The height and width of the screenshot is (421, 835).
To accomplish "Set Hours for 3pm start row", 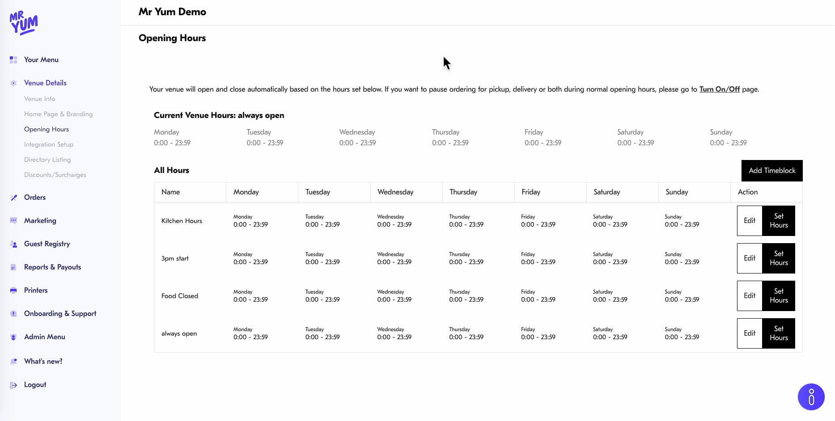I will 779,258.
